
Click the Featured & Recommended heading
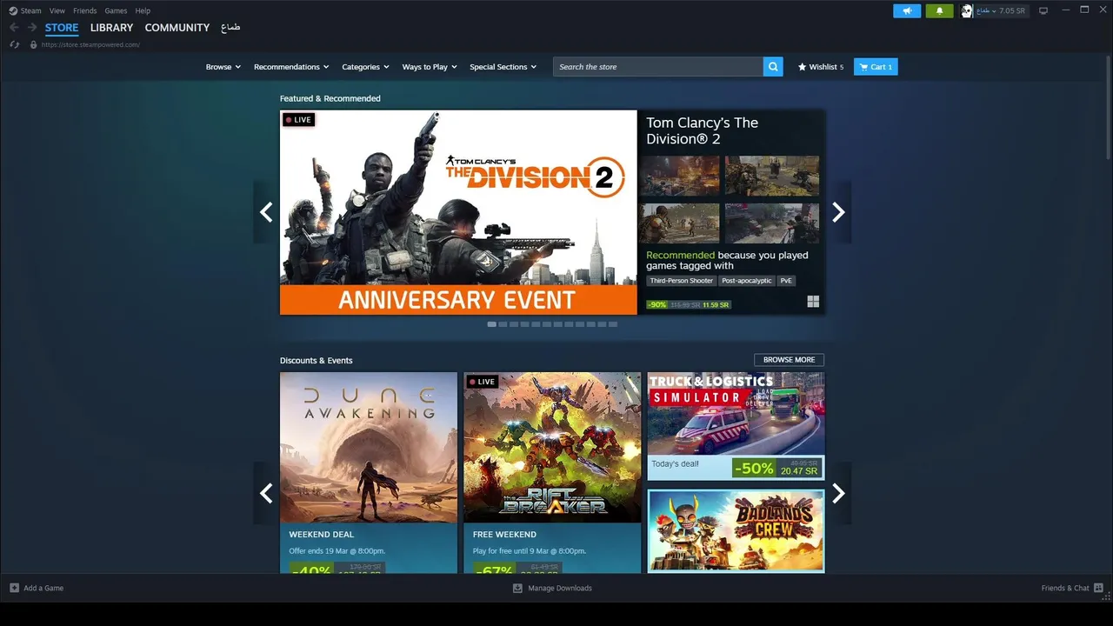pos(330,98)
